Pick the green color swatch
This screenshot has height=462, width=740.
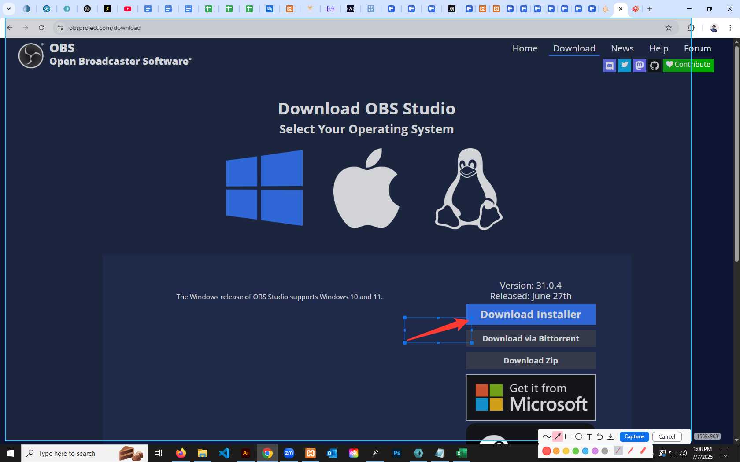coord(576,451)
